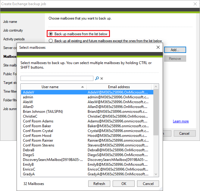The image size is (200, 191).
Task: Select the EnricoC mailbox row
Action: point(87,169)
